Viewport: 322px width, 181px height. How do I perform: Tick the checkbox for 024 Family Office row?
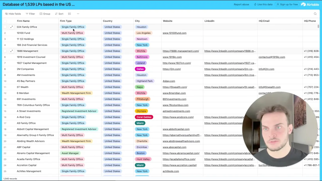[5, 27]
